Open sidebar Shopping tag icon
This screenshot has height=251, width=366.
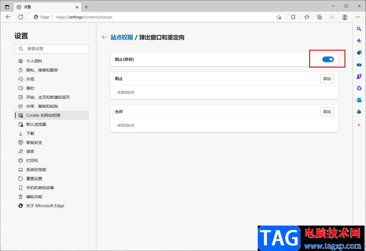[x=359, y=53]
